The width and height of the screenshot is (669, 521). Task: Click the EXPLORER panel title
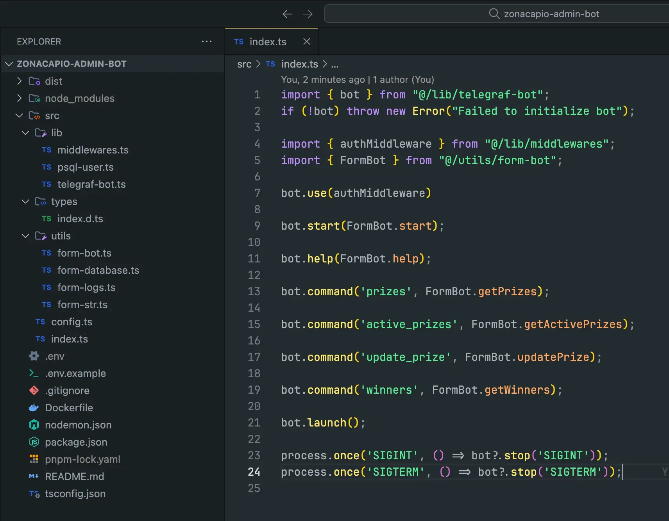[x=39, y=41]
